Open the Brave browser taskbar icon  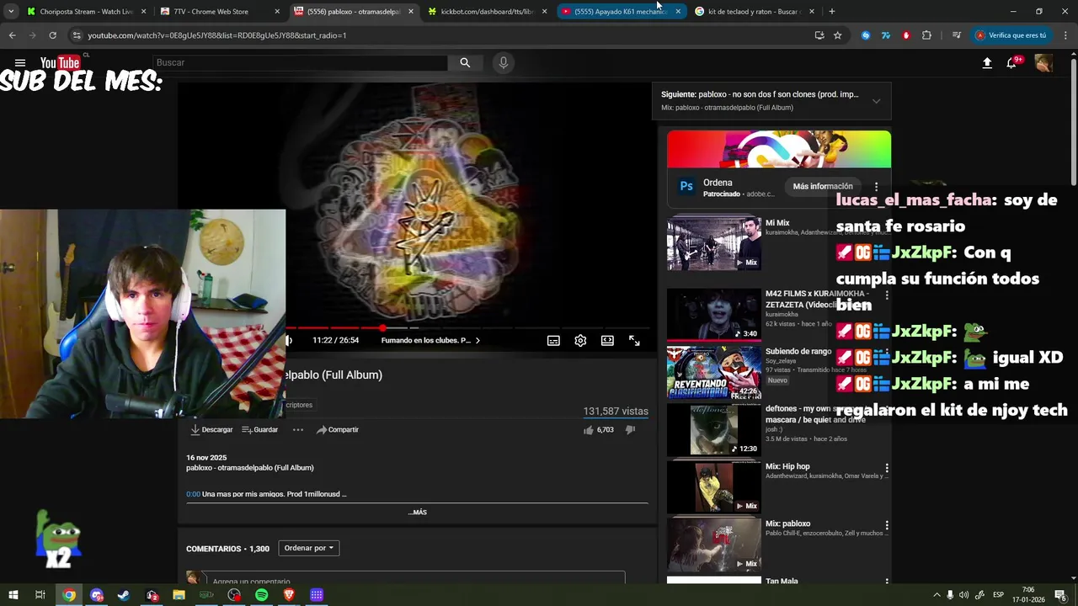tap(289, 595)
